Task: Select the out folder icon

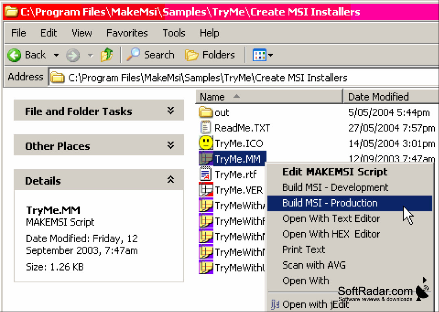Action: coord(206,112)
